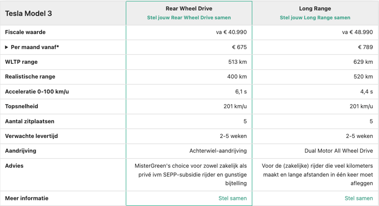The height and width of the screenshot is (206, 379).
Task: Click the Tesla Model 3 table title
Action: pos(29,13)
